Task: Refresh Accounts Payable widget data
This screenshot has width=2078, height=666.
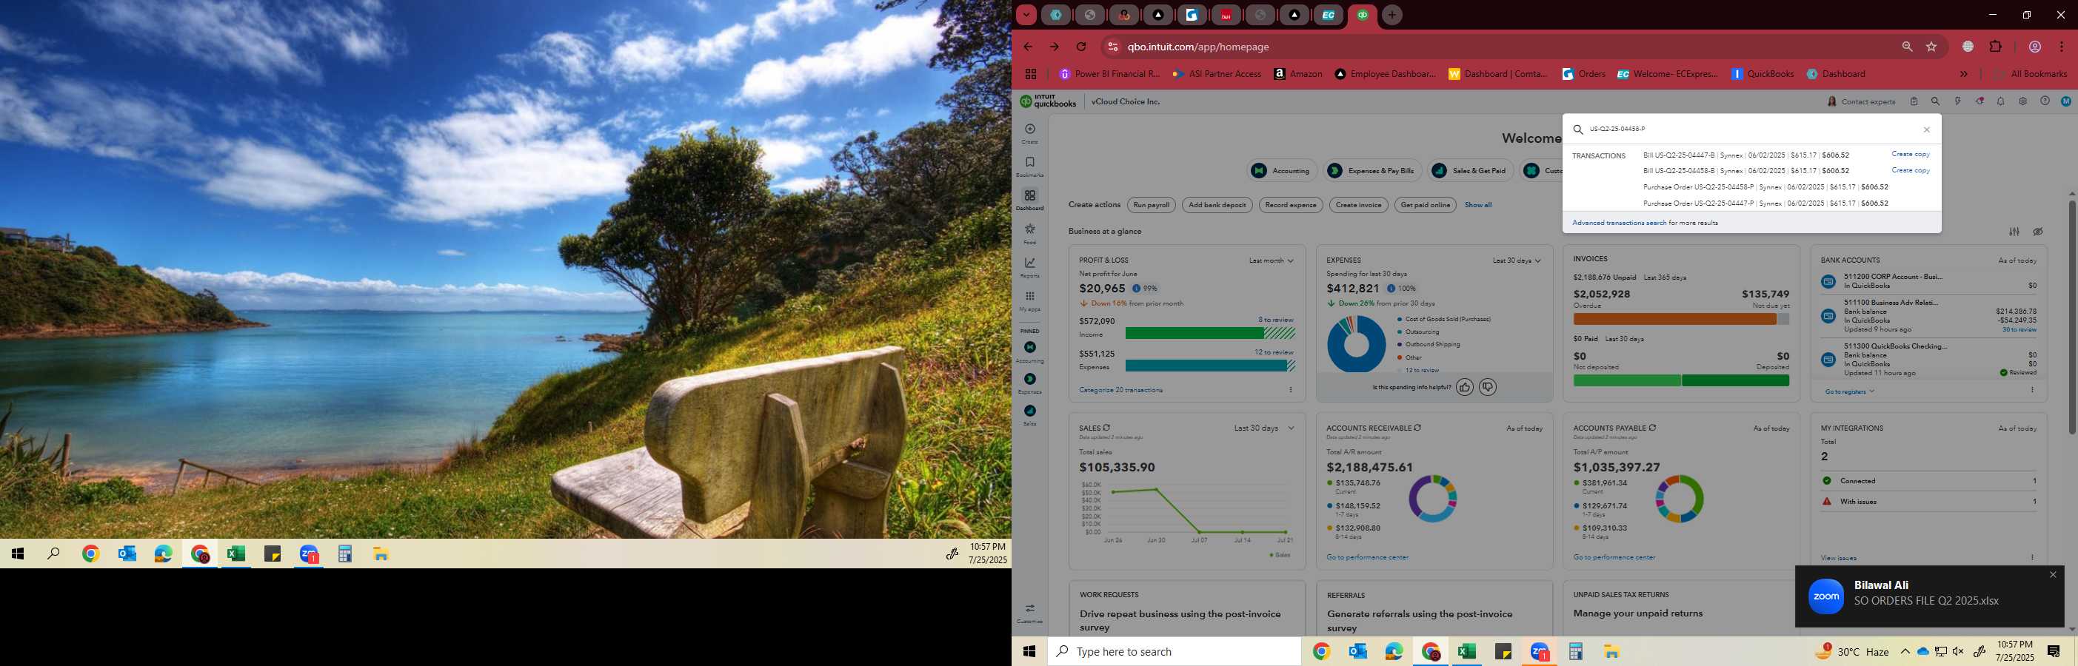Action: pos(1652,427)
